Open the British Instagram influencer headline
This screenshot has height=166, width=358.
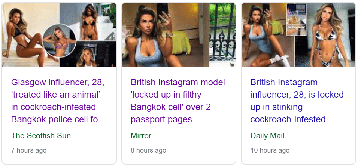tap(297, 101)
